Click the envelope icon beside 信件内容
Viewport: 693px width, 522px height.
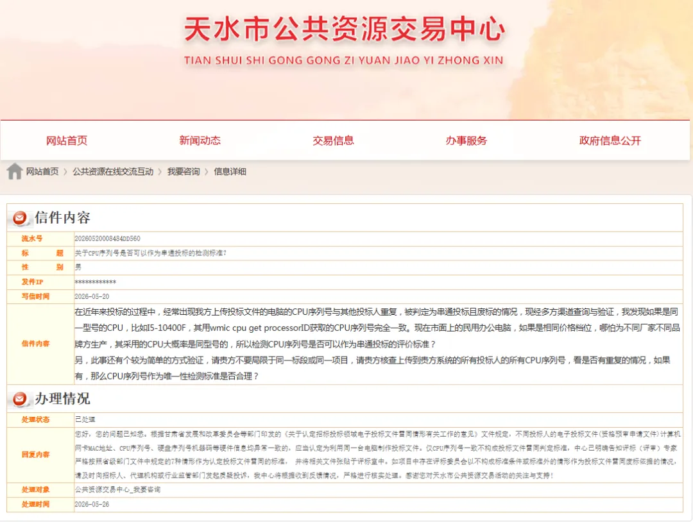(20, 218)
